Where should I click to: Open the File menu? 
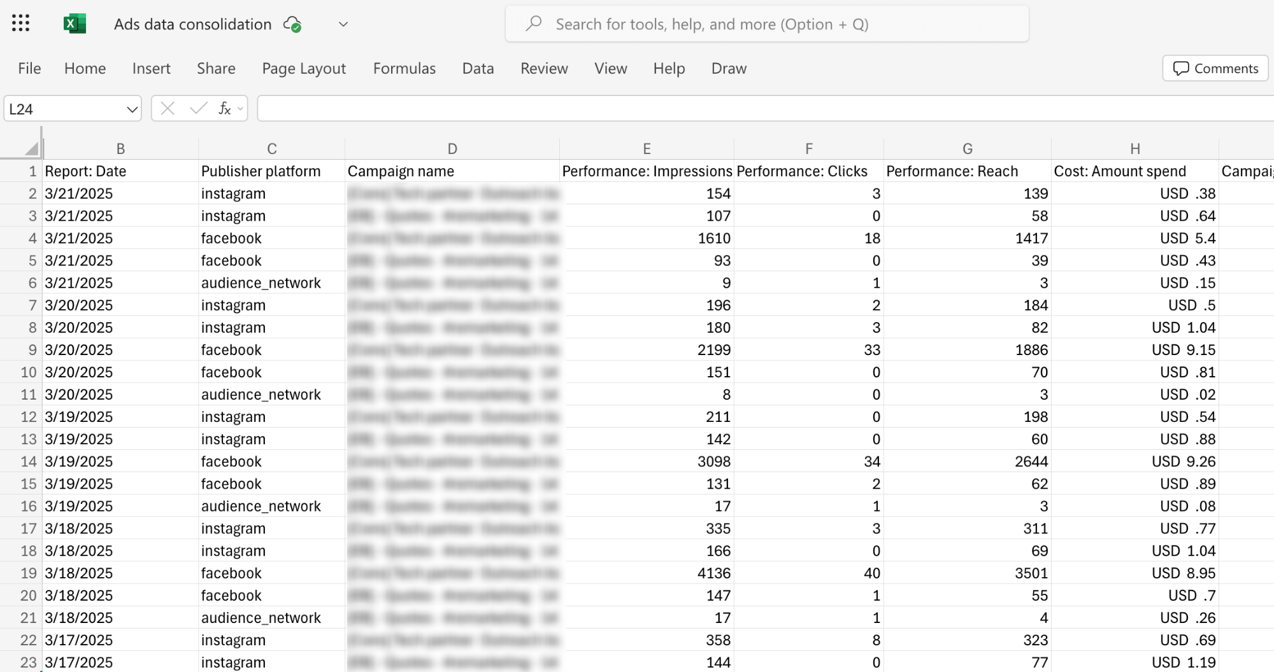click(x=28, y=68)
